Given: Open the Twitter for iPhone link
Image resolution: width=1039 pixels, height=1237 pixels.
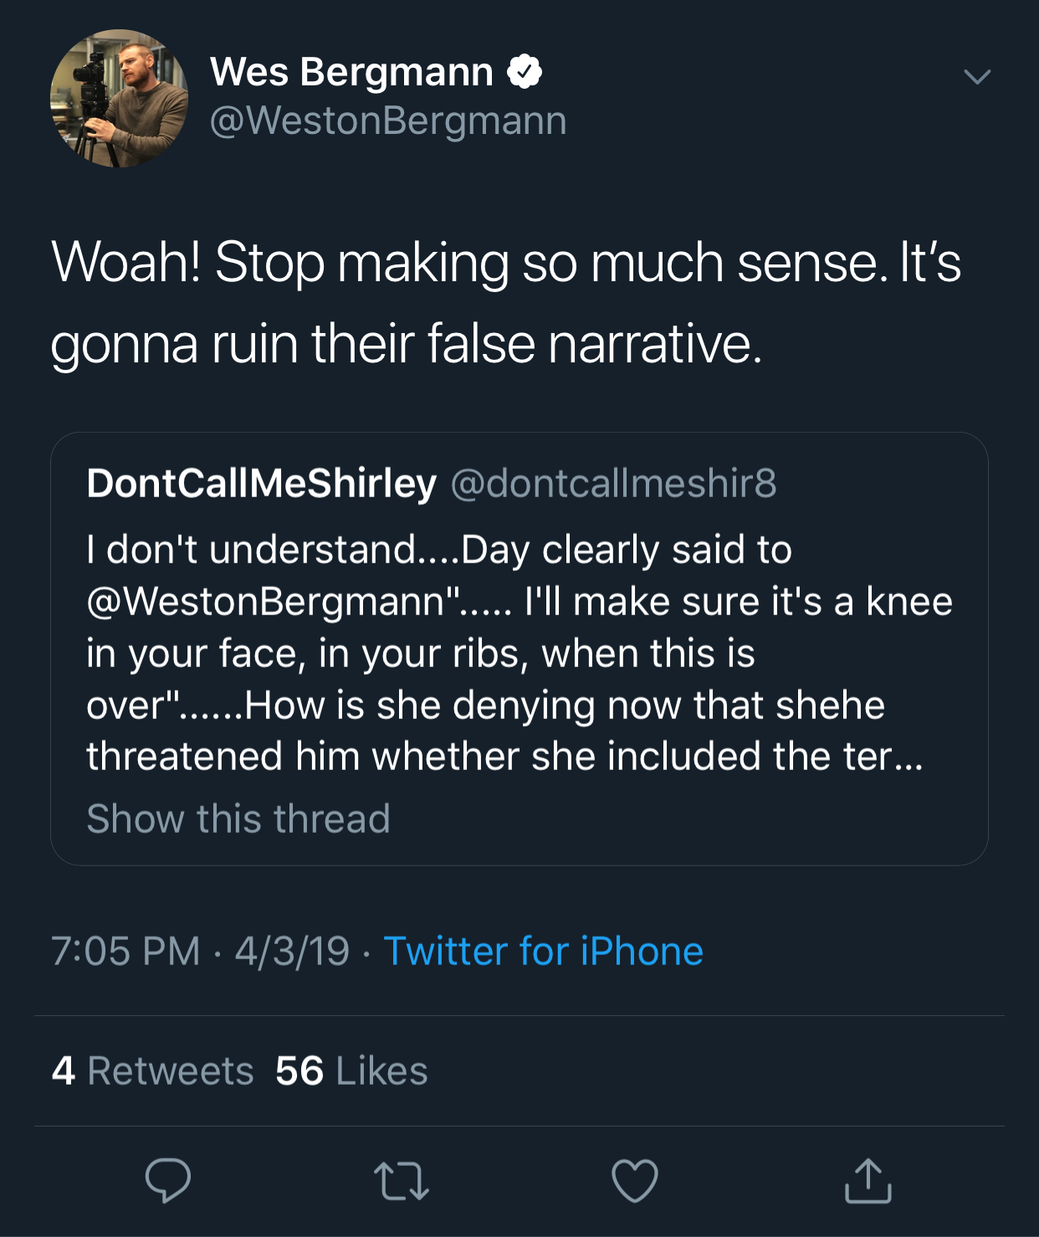Looking at the screenshot, I should 543,952.
